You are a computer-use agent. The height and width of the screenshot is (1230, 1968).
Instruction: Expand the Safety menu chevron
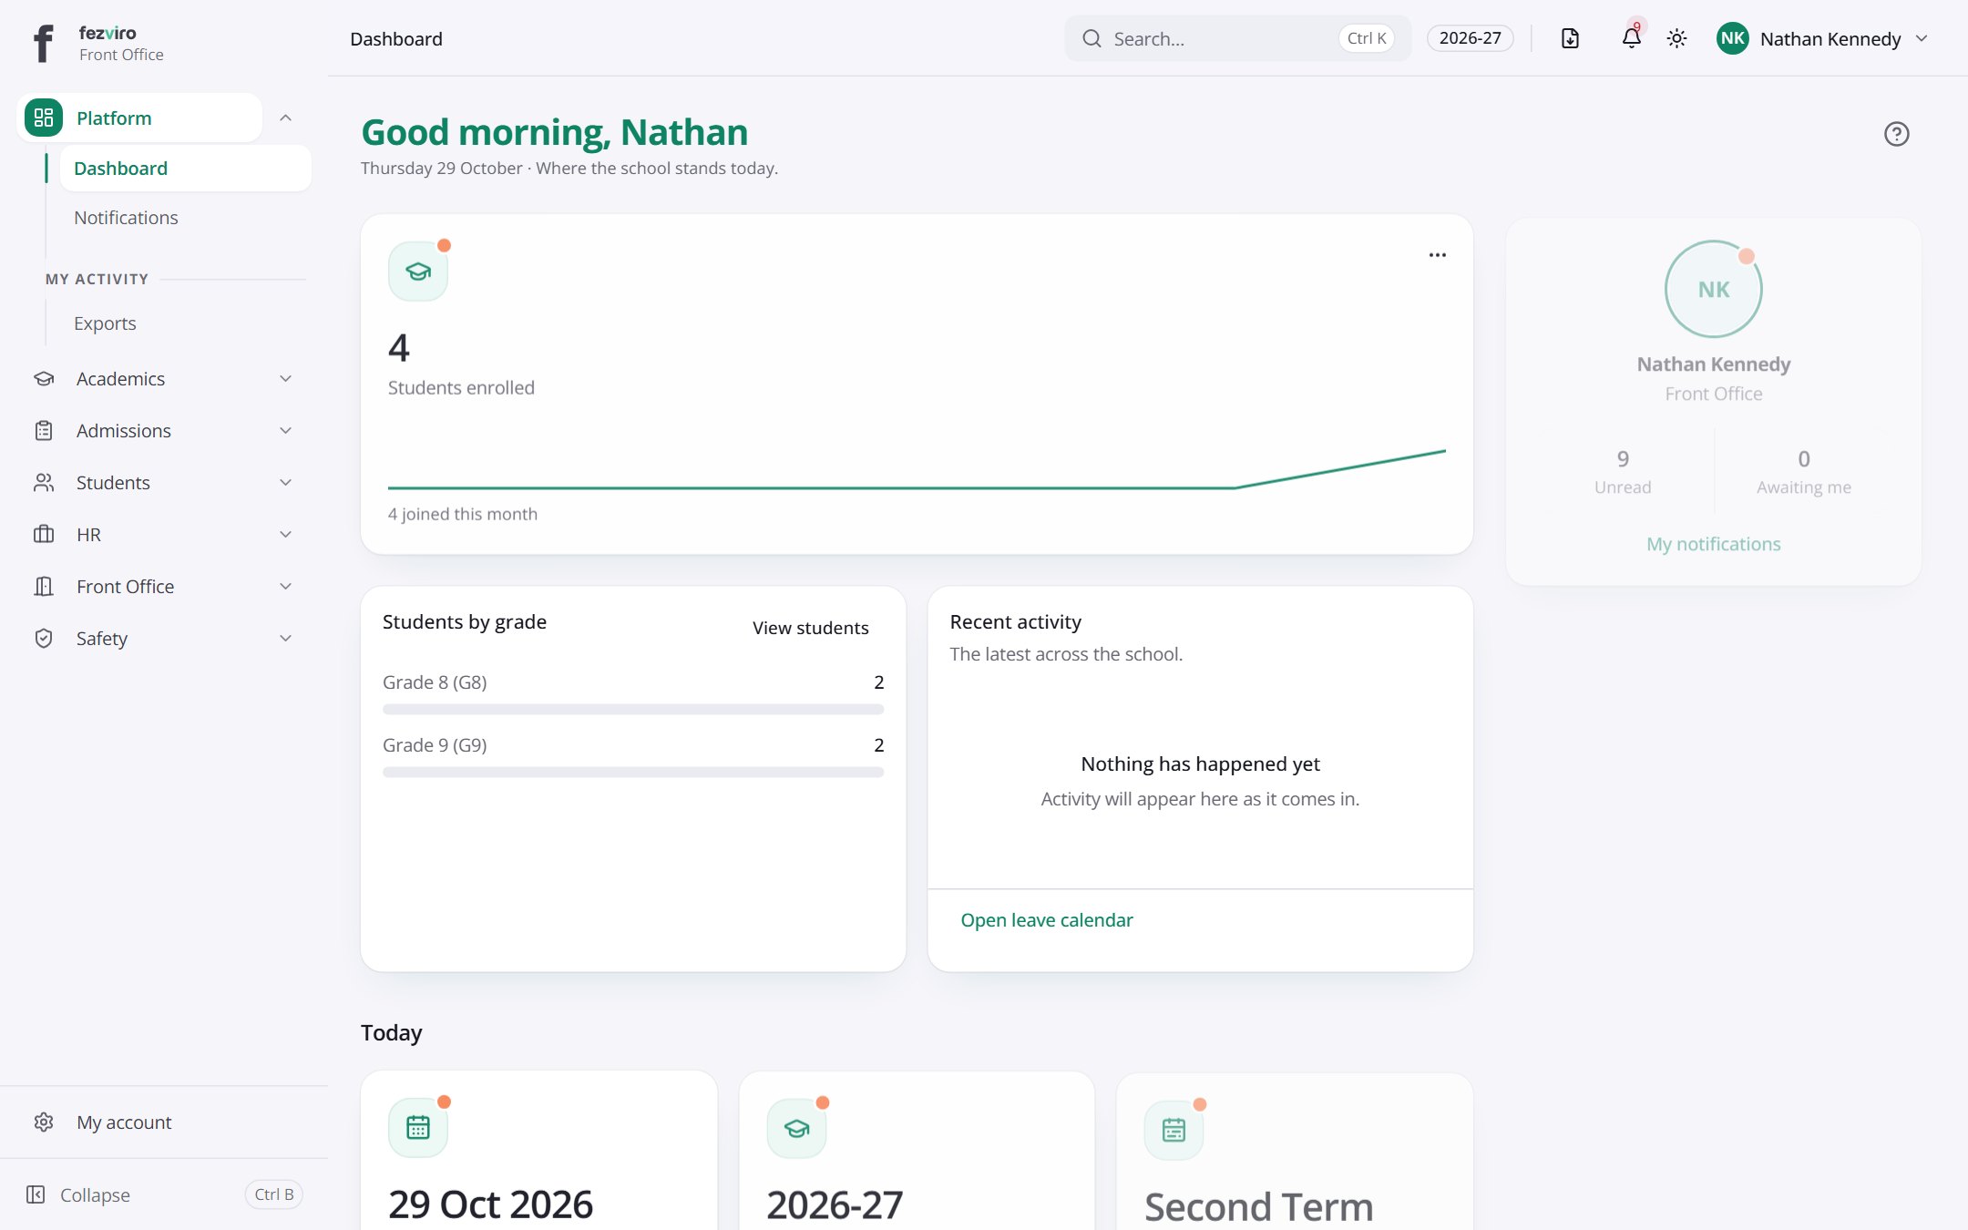click(285, 638)
